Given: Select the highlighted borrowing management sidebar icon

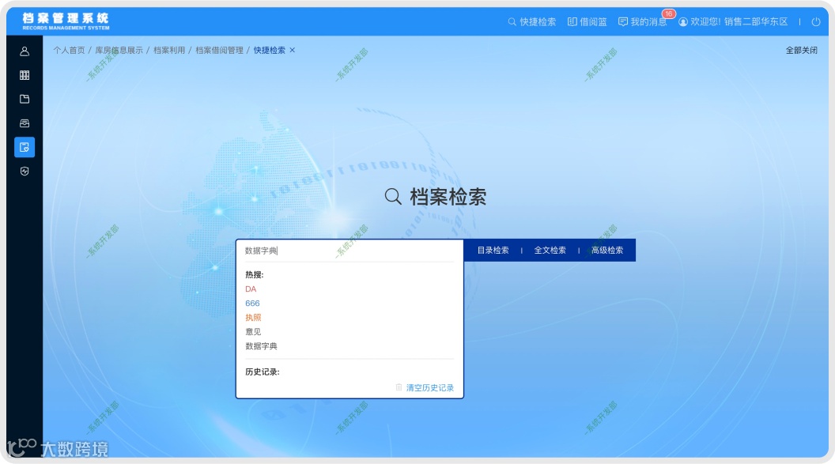Looking at the screenshot, I should coord(25,147).
